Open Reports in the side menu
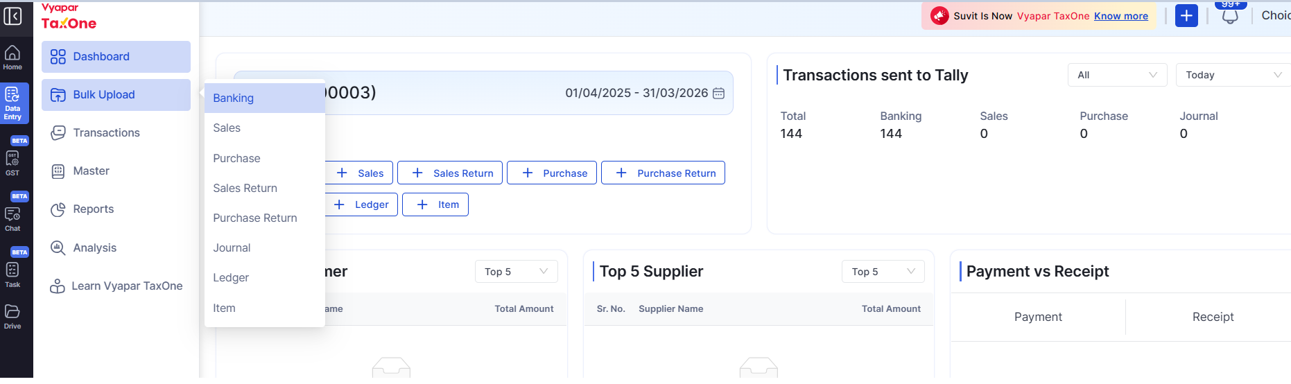This screenshot has height=384, width=1291. tap(93, 209)
